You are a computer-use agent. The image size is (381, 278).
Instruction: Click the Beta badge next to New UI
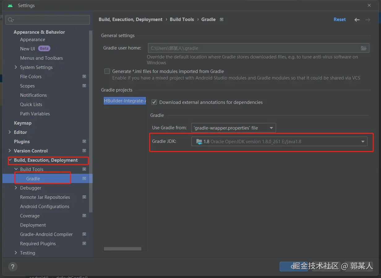pyautogui.click(x=44, y=49)
